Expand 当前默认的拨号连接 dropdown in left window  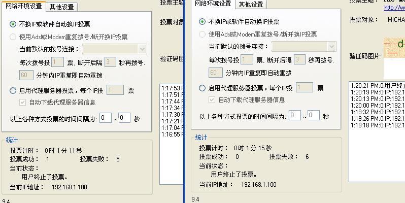(x=142, y=49)
